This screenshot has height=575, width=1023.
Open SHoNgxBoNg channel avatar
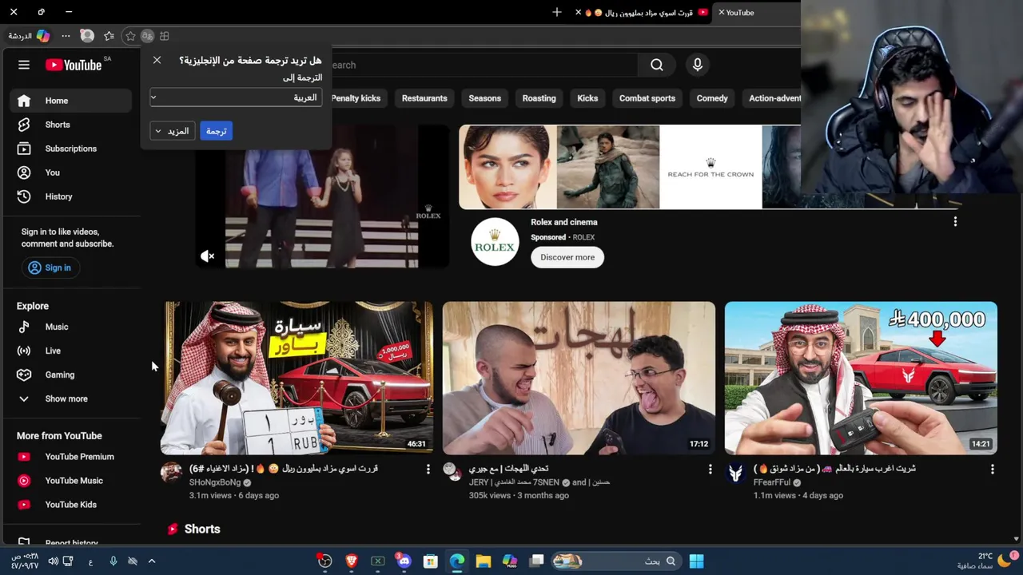pyautogui.click(x=171, y=473)
